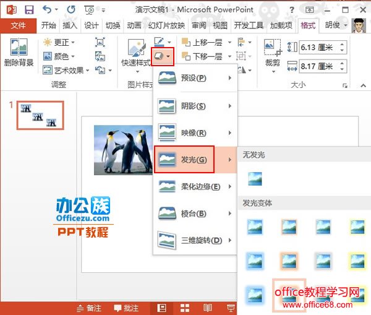Switch to the Slide Show (幻灯片放映) tab

[166, 25]
